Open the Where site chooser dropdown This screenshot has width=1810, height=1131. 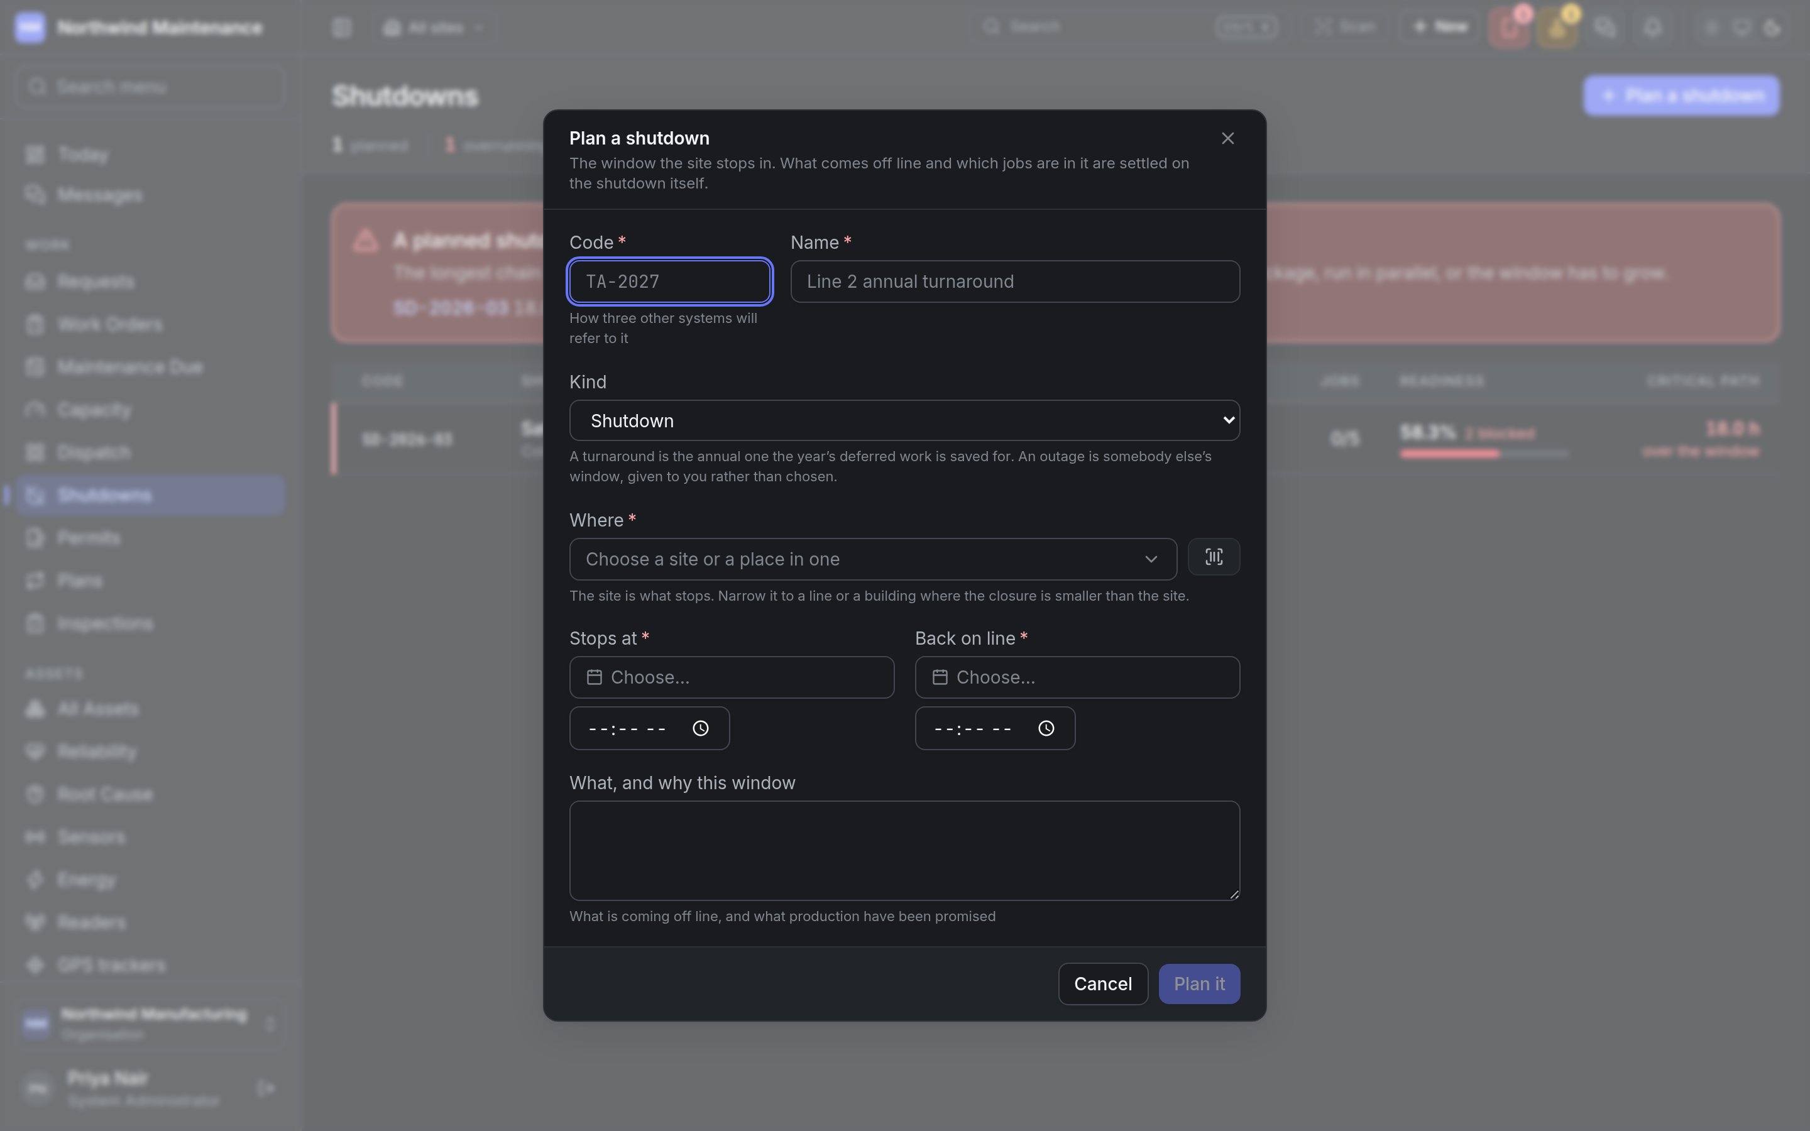(x=873, y=559)
